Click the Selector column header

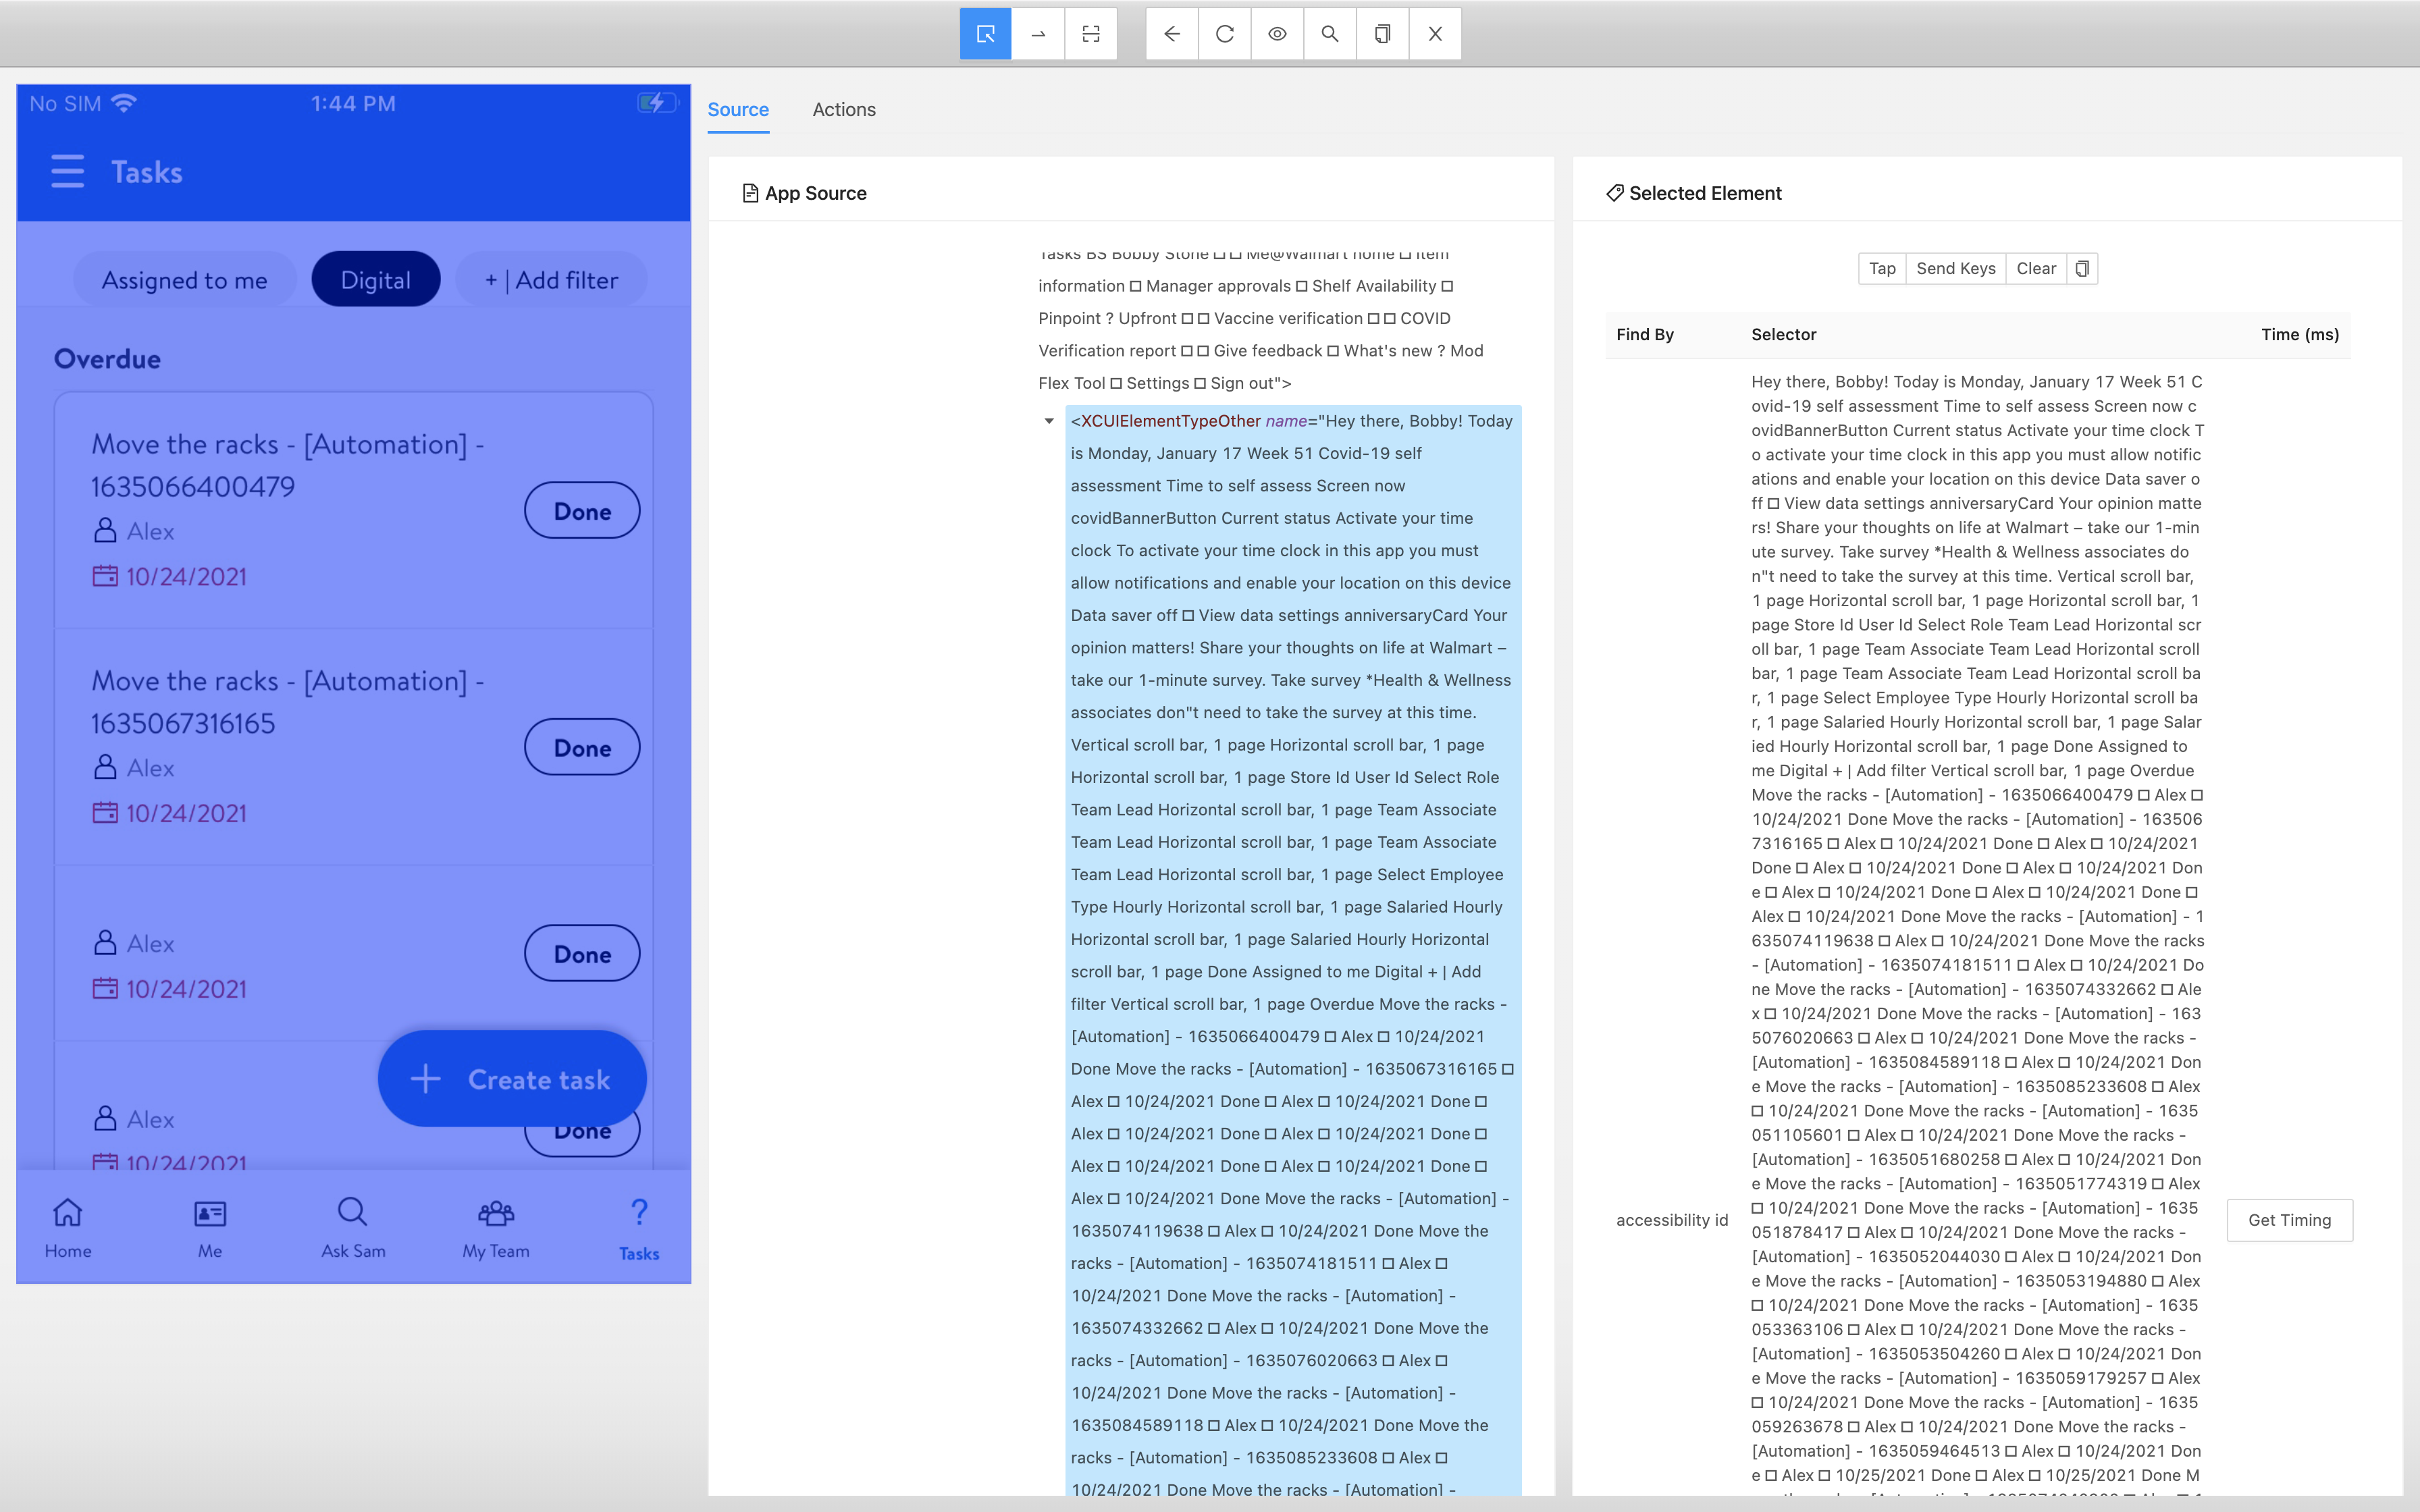[x=1783, y=334]
